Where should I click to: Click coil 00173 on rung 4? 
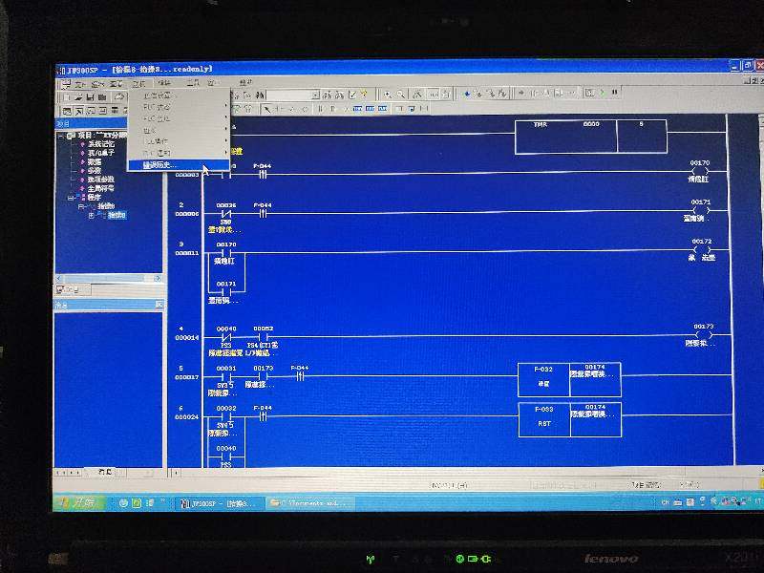pyautogui.click(x=703, y=335)
